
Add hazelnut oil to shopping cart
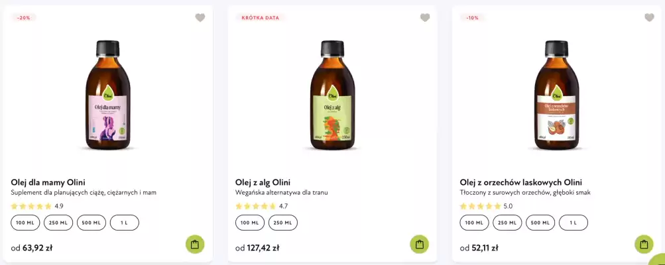[x=644, y=244]
